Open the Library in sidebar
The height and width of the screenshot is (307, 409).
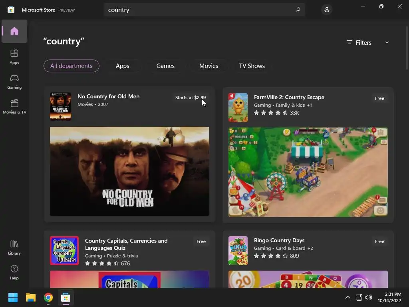(x=14, y=248)
